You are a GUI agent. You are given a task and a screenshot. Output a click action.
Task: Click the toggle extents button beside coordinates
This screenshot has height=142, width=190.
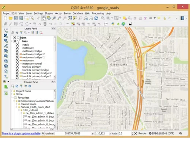pos(43,133)
